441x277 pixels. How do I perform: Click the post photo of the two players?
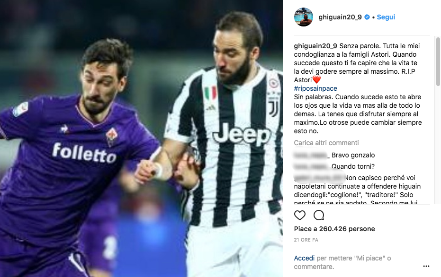[x=141, y=138]
